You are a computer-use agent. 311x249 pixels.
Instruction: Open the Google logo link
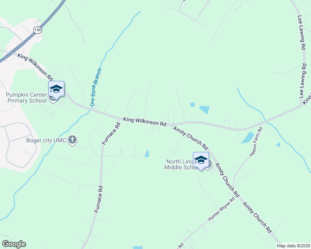coord(14,244)
